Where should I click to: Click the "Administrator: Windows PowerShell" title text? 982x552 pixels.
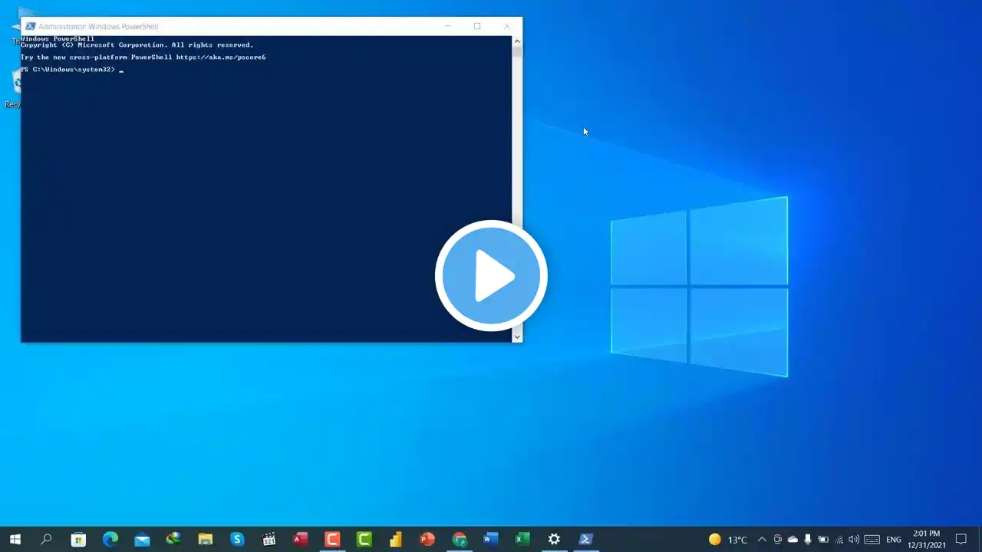point(98,26)
